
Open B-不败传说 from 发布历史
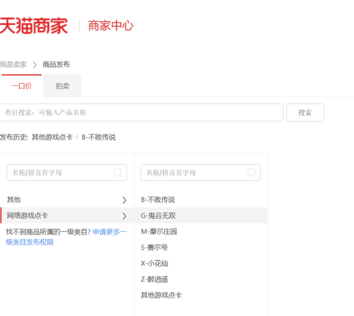click(98, 137)
